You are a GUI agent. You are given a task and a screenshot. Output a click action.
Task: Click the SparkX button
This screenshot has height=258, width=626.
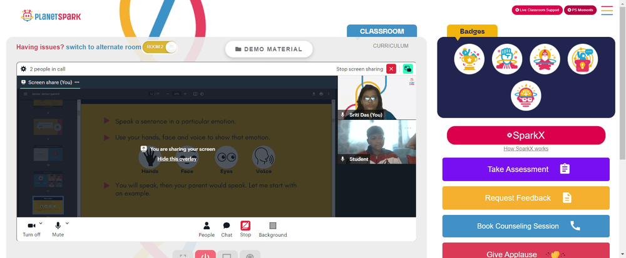[x=526, y=136]
